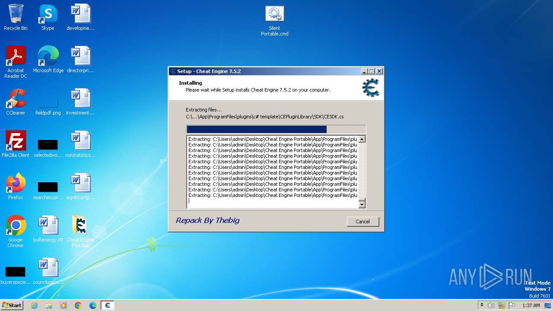Select the selectedwo... desktop file
Viewport: 553px width, 311px height.
click(x=48, y=148)
